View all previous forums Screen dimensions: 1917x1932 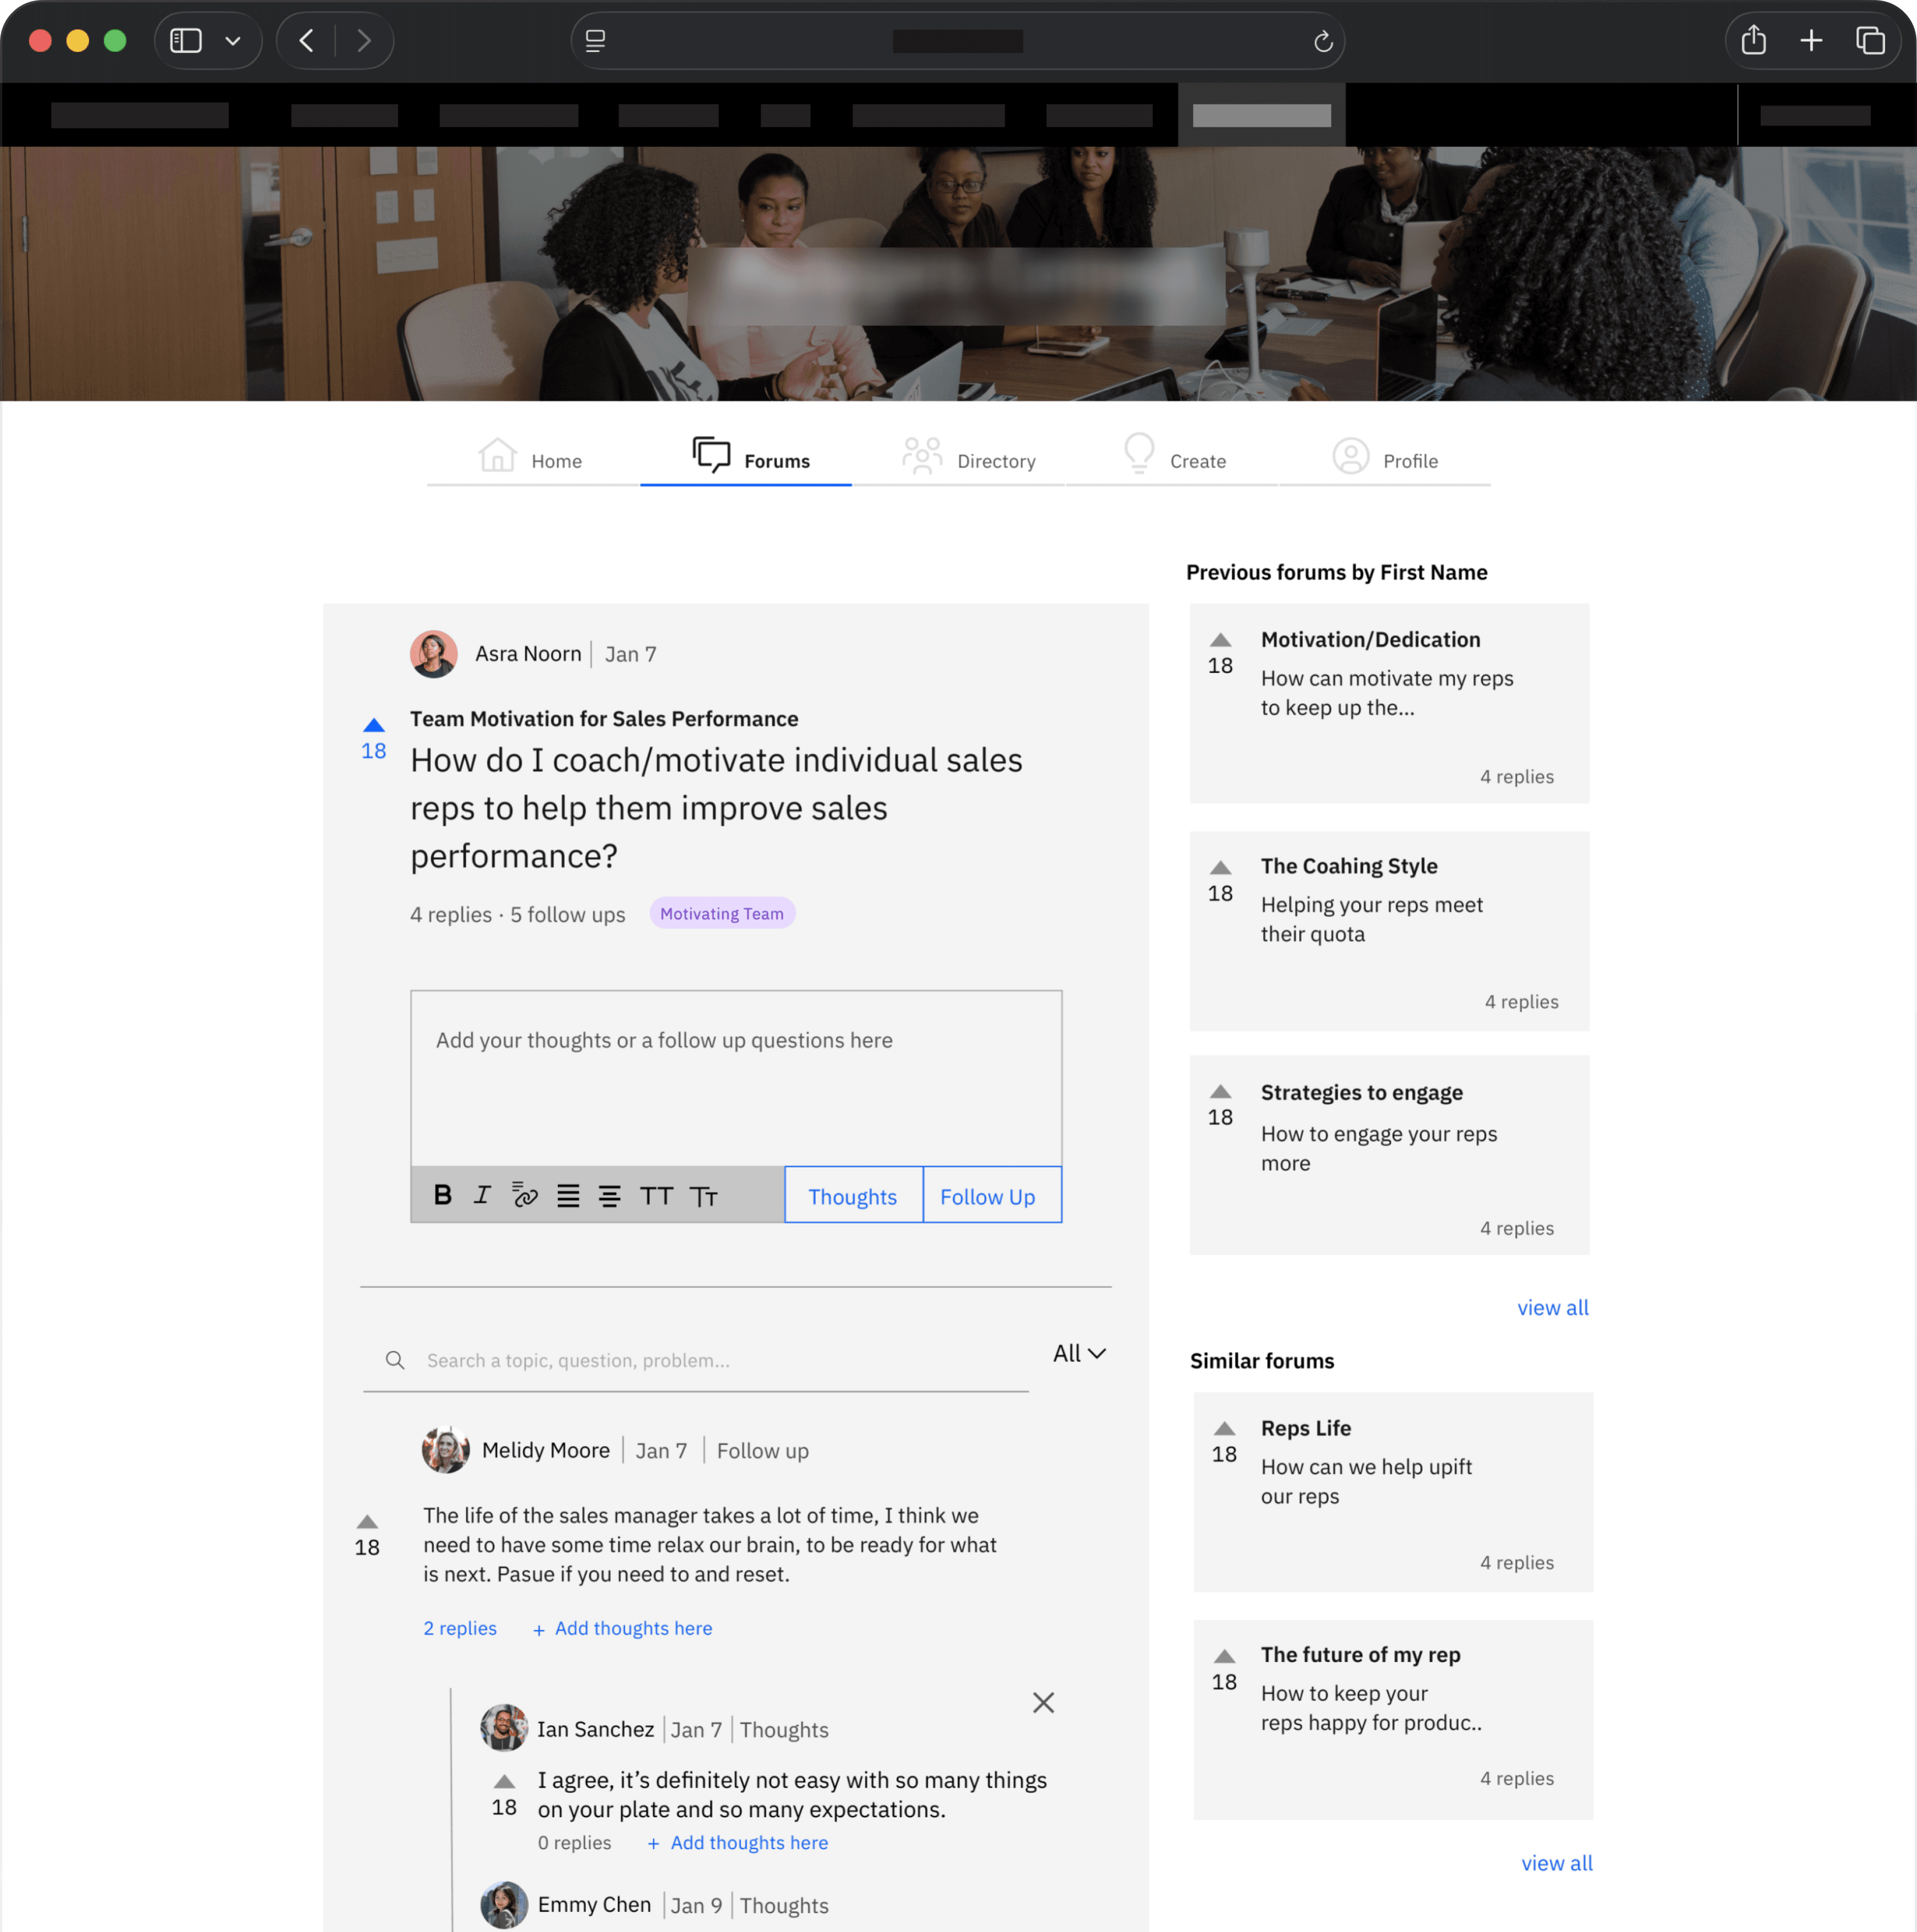1552,1307
